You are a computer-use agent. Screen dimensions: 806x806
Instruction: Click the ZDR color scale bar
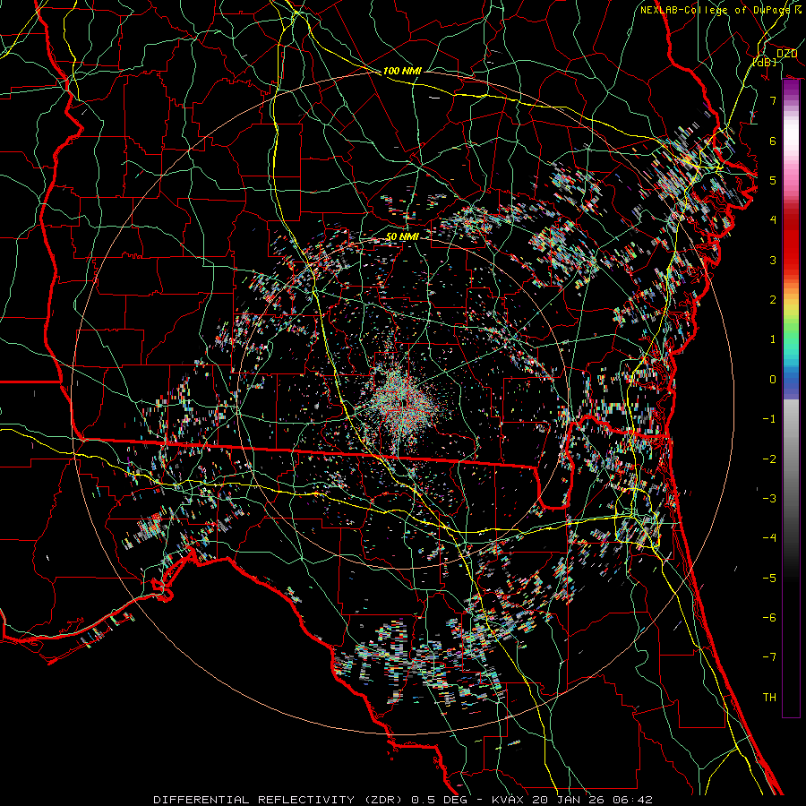791,399
